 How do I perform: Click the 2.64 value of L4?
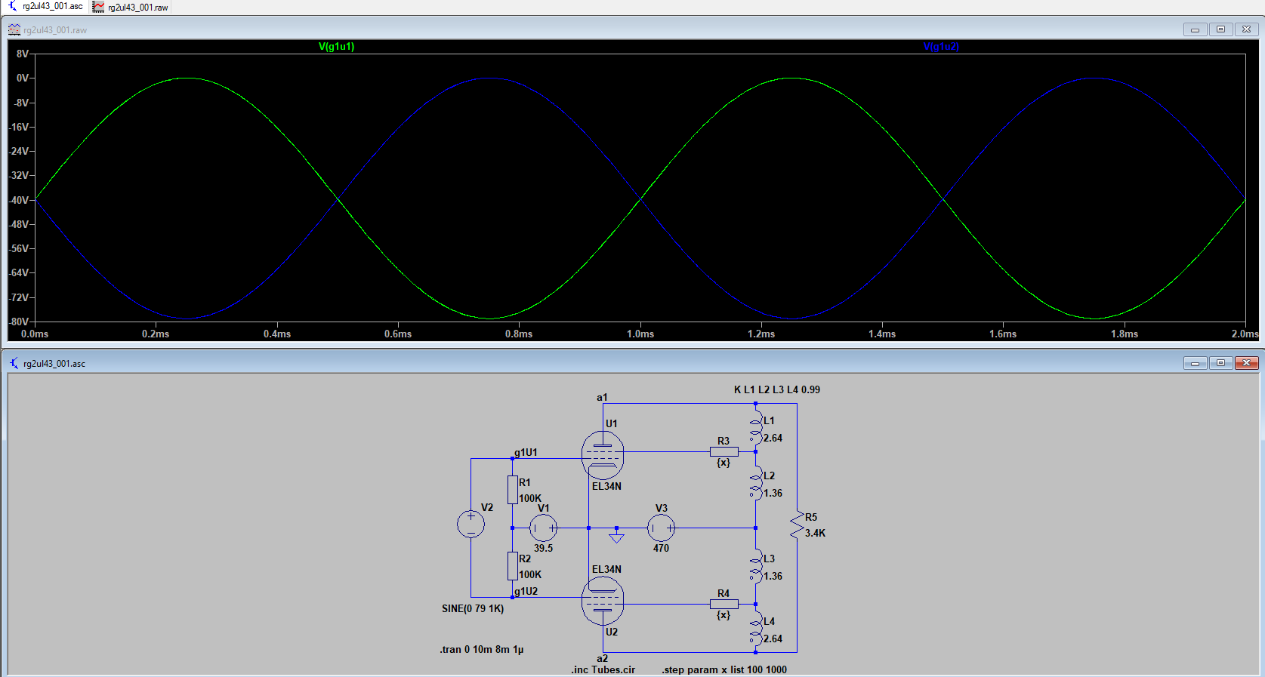[x=773, y=639]
